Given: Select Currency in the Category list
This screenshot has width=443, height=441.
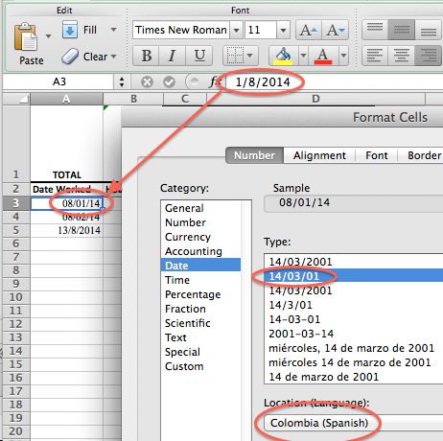Looking at the screenshot, I should point(200,237).
